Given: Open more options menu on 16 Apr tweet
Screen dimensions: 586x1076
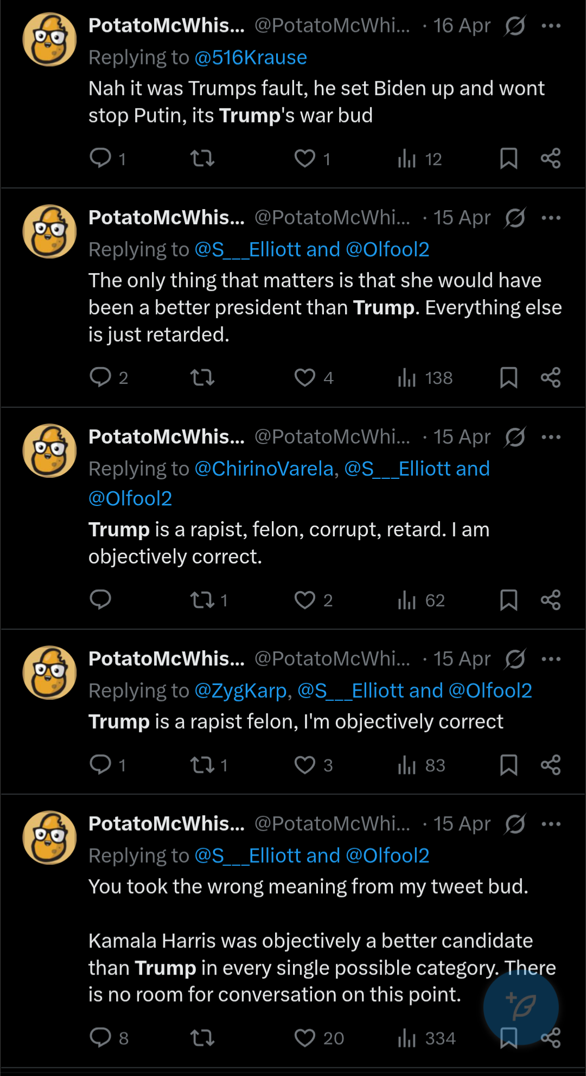Looking at the screenshot, I should point(551,26).
